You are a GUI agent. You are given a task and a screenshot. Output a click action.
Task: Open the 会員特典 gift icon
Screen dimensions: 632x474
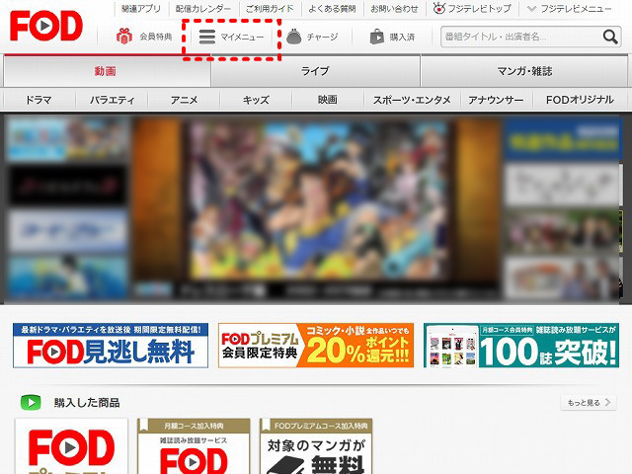tap(124, 36)
